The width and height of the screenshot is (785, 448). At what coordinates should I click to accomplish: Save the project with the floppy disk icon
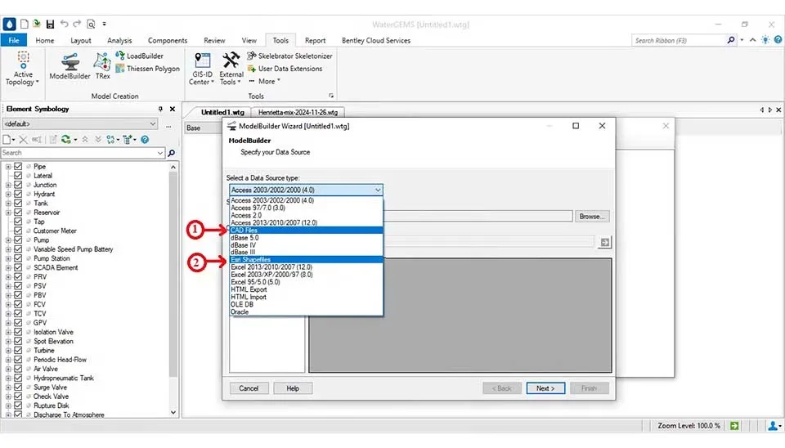coord(50,24)
